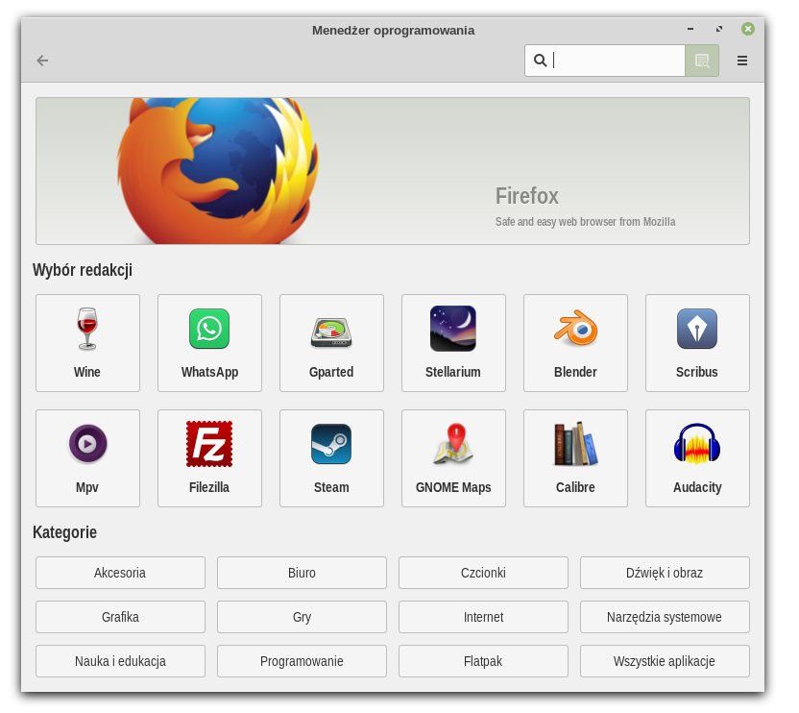Go back with the arrow icon
This screenshot has width=799, height=713.
[43, 61]
